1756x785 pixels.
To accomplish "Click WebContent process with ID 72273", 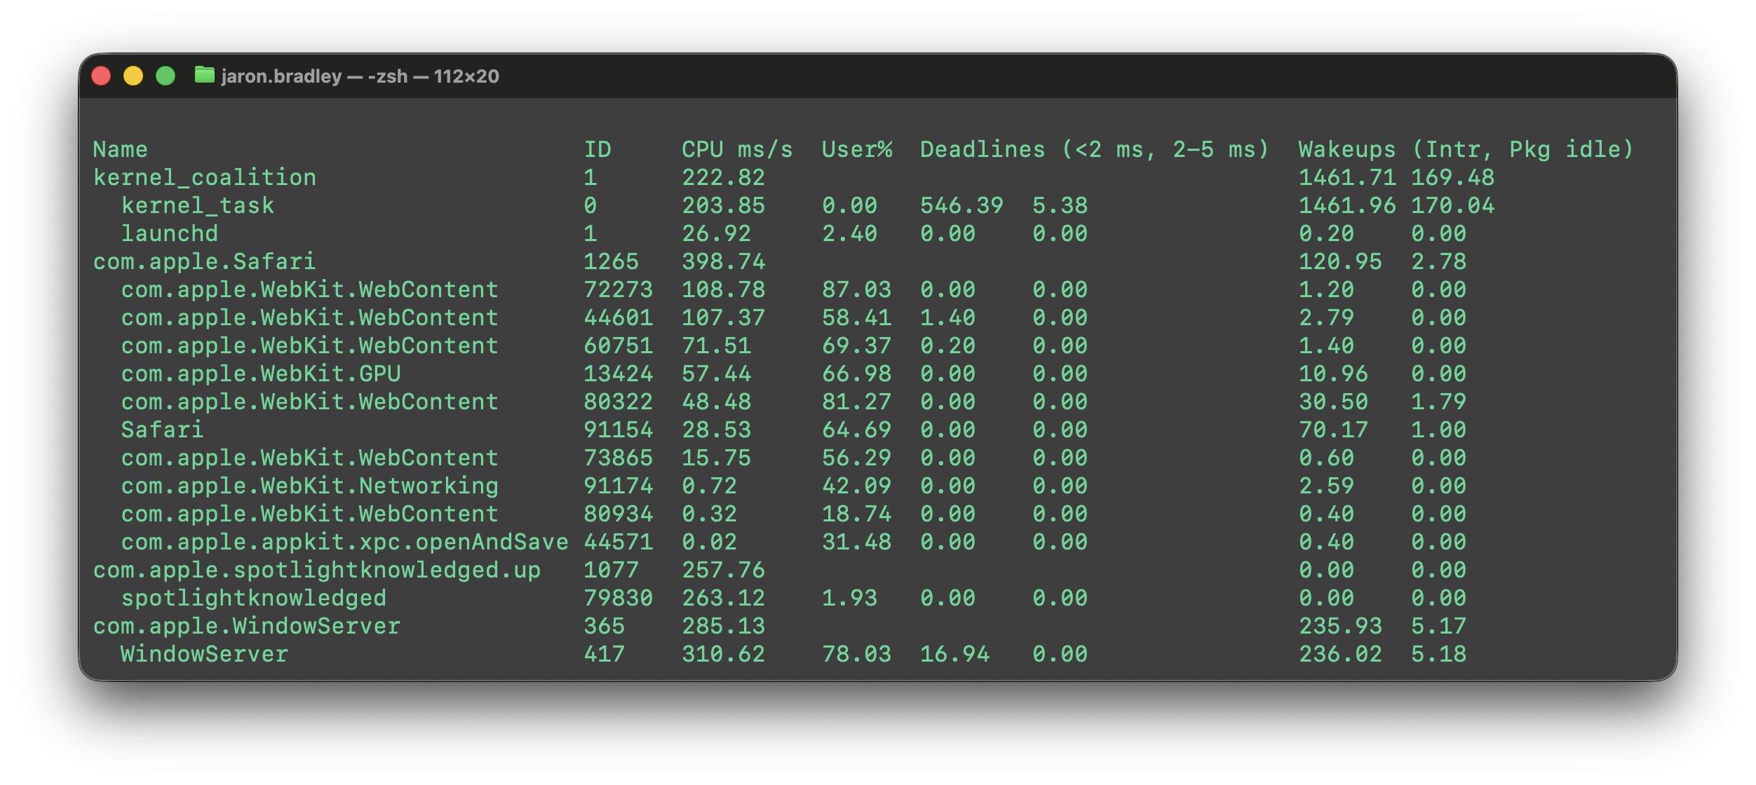I will pyautogui.click(x=309, y=289).
